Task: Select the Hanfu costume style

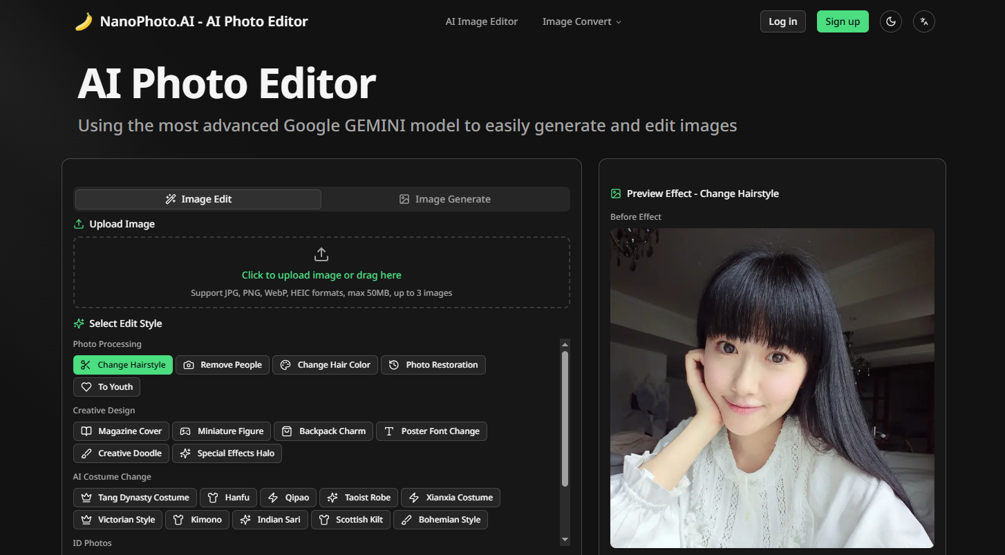Action: pyautogui.click(x=228, y=497)
